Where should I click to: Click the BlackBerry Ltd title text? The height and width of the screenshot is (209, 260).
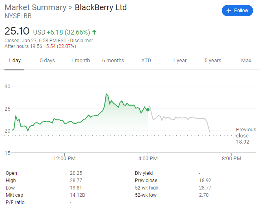coord(101,7)
